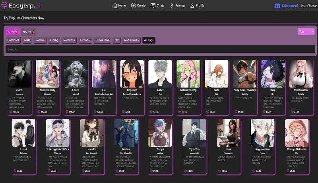Viewport: 318px width, 183px height.
Task: Expand the Top sort dropdown
Action: (306, 31)
